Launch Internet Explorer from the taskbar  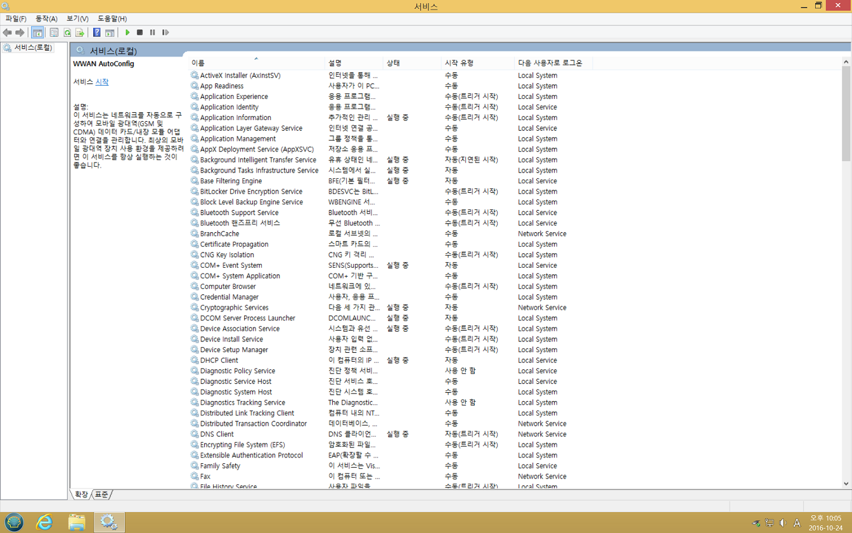[x=44, y=522]
